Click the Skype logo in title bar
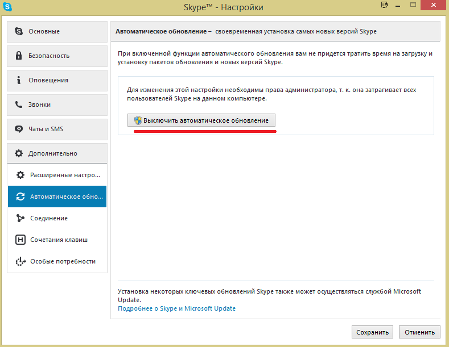The width and height of the screenshot is (449, 347). click(x=7, y=7)
